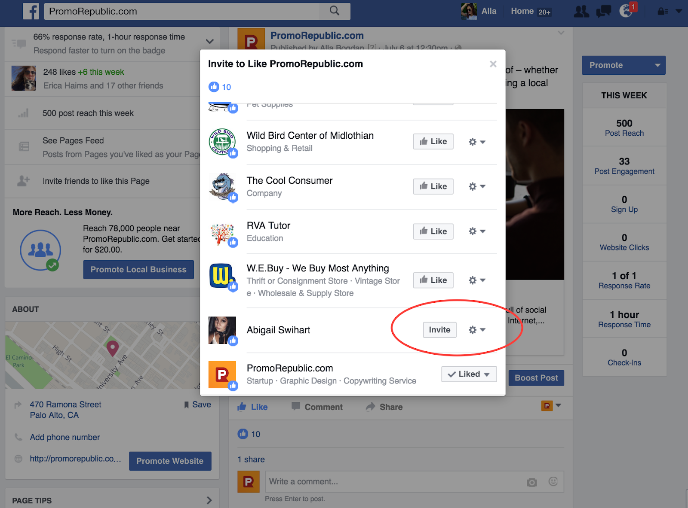Open the 500 post reach this week stat

(x=88, y=113)
